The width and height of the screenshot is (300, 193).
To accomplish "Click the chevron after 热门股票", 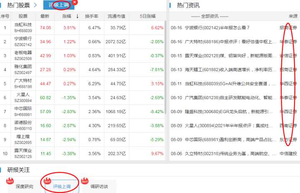I will 35,5.
